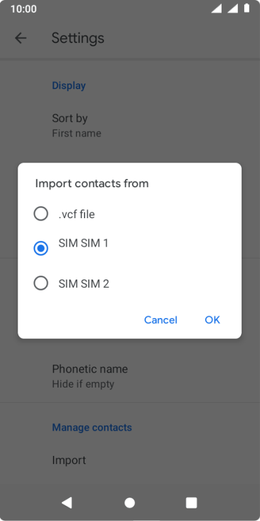Tap the 10:00 clock in status bar
Image resolution: width=260 pixels, height=521 pixels.
click(x=23, y=9)
